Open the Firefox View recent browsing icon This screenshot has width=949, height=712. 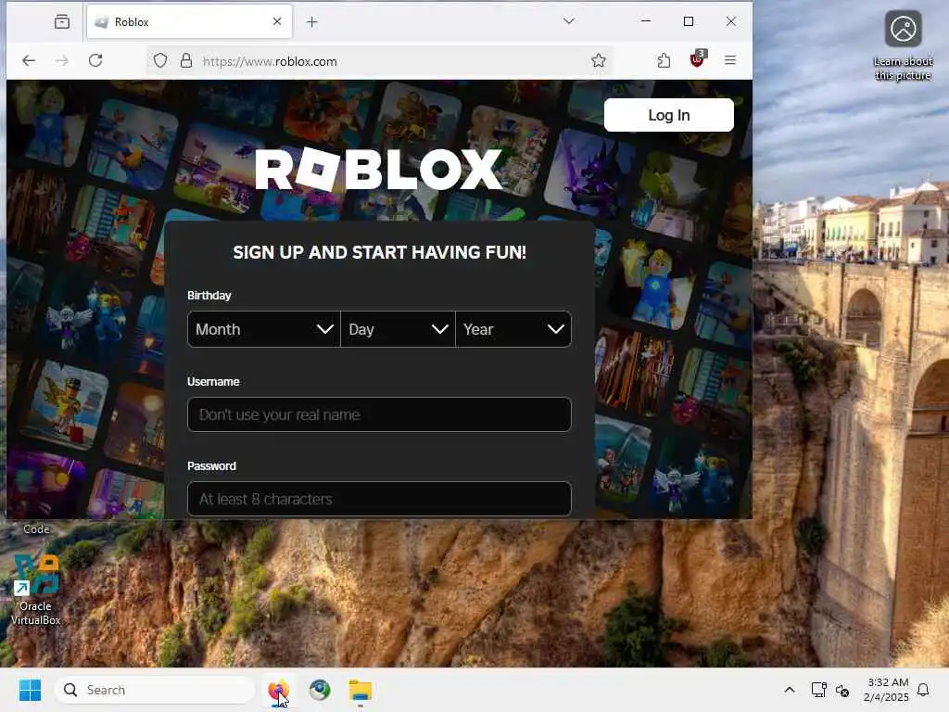click(x=62, y=22)
